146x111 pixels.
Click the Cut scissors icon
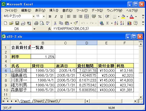(55, 23)
